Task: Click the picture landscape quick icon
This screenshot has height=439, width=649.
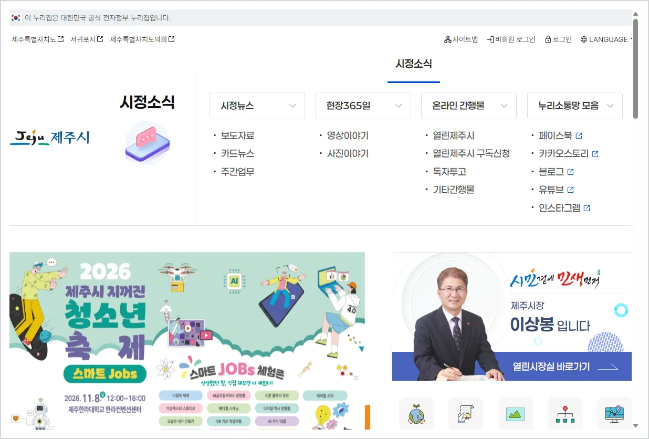Action: coord(515,414)
